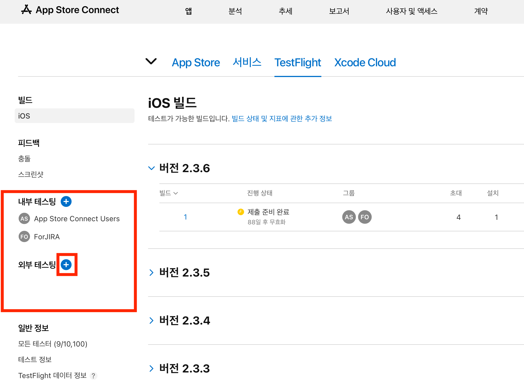Add a new internal testing group
Screen dimensions: 524x386
coord(66,201)
